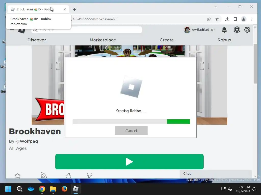Close the Brookhaven RP tab
Image resolution: width=261 pixels, height=195 pixels.
(x=65, y=9)
